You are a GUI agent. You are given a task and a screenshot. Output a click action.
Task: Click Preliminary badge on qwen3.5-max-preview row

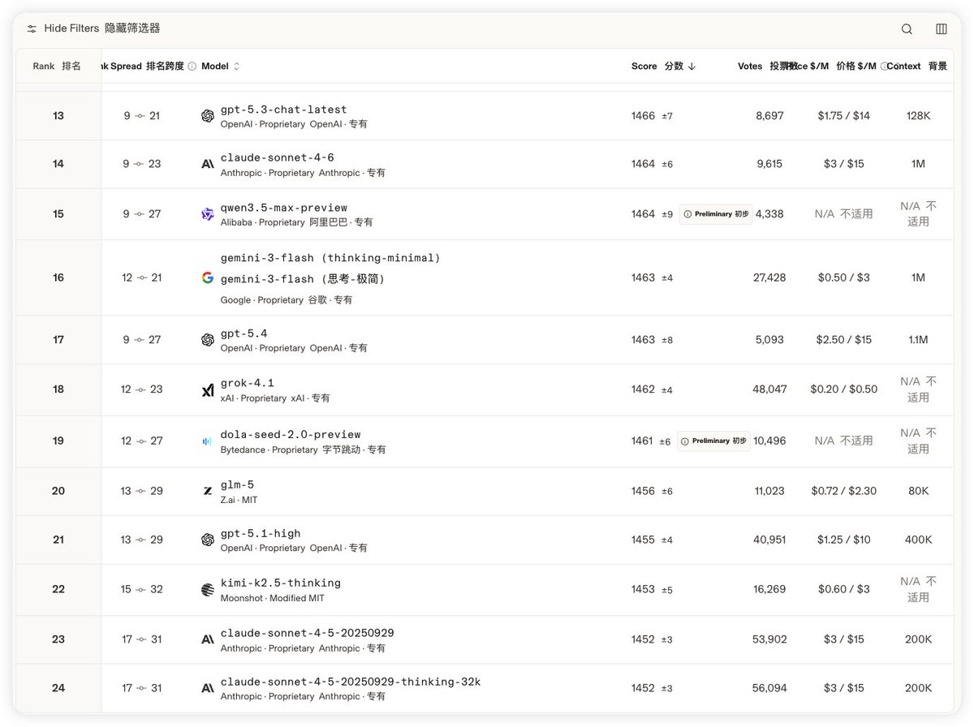tap(715, 214)
